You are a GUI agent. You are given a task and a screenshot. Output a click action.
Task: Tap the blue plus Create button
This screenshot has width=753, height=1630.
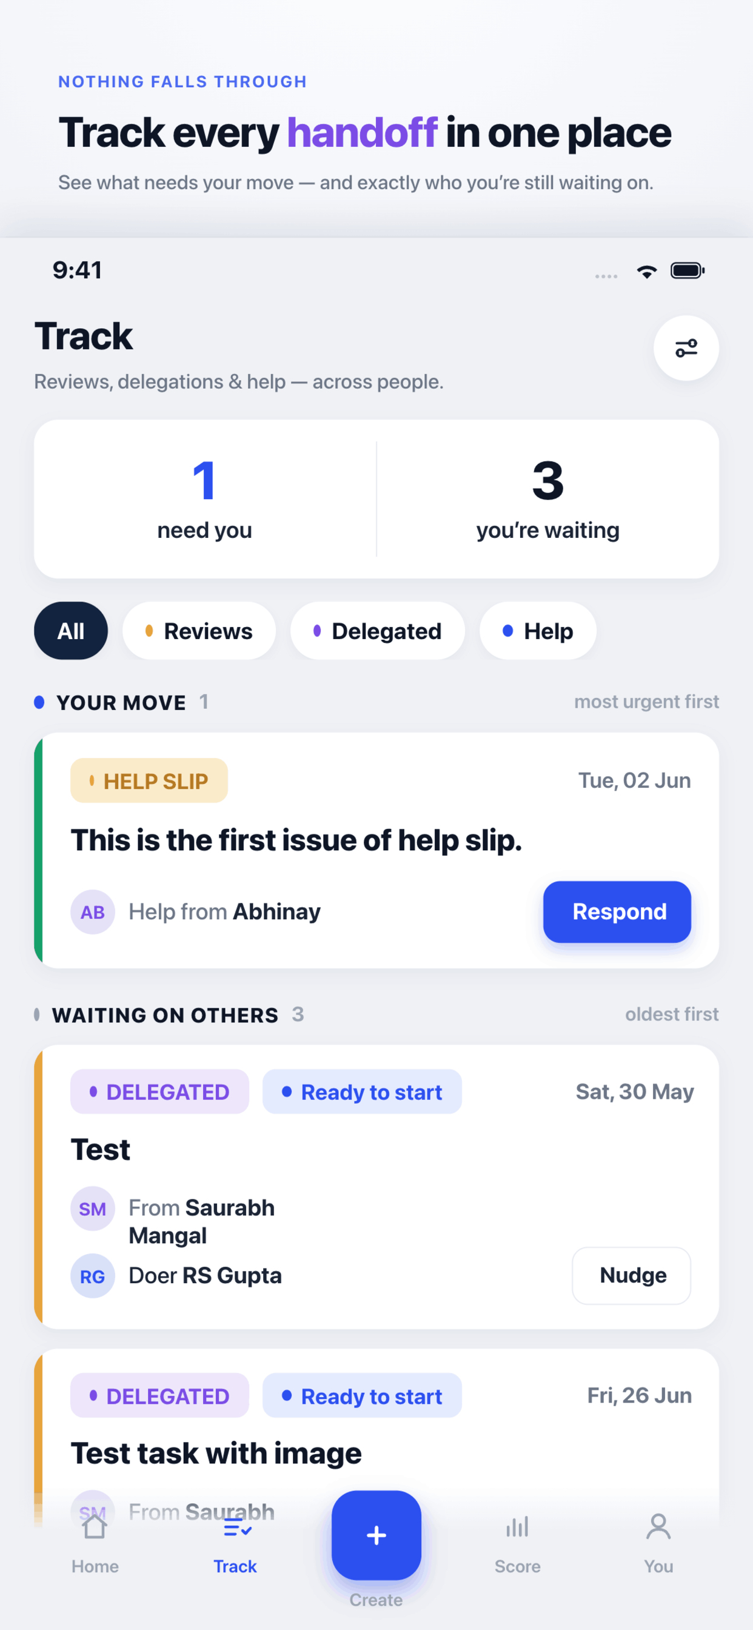coord(376,1535)
